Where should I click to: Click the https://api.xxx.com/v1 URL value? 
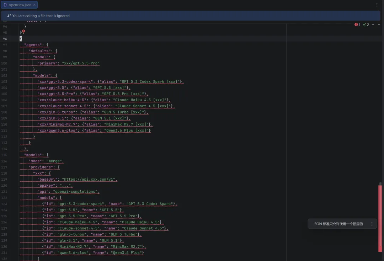tap(89, 180)
